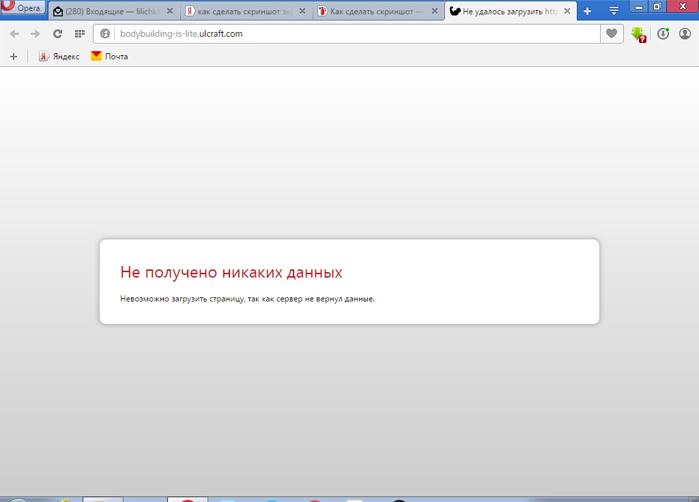The height and width of the screenshot is (502, 699).
Task: Close the Yandex search results tab
Action: tap(302, 12)
